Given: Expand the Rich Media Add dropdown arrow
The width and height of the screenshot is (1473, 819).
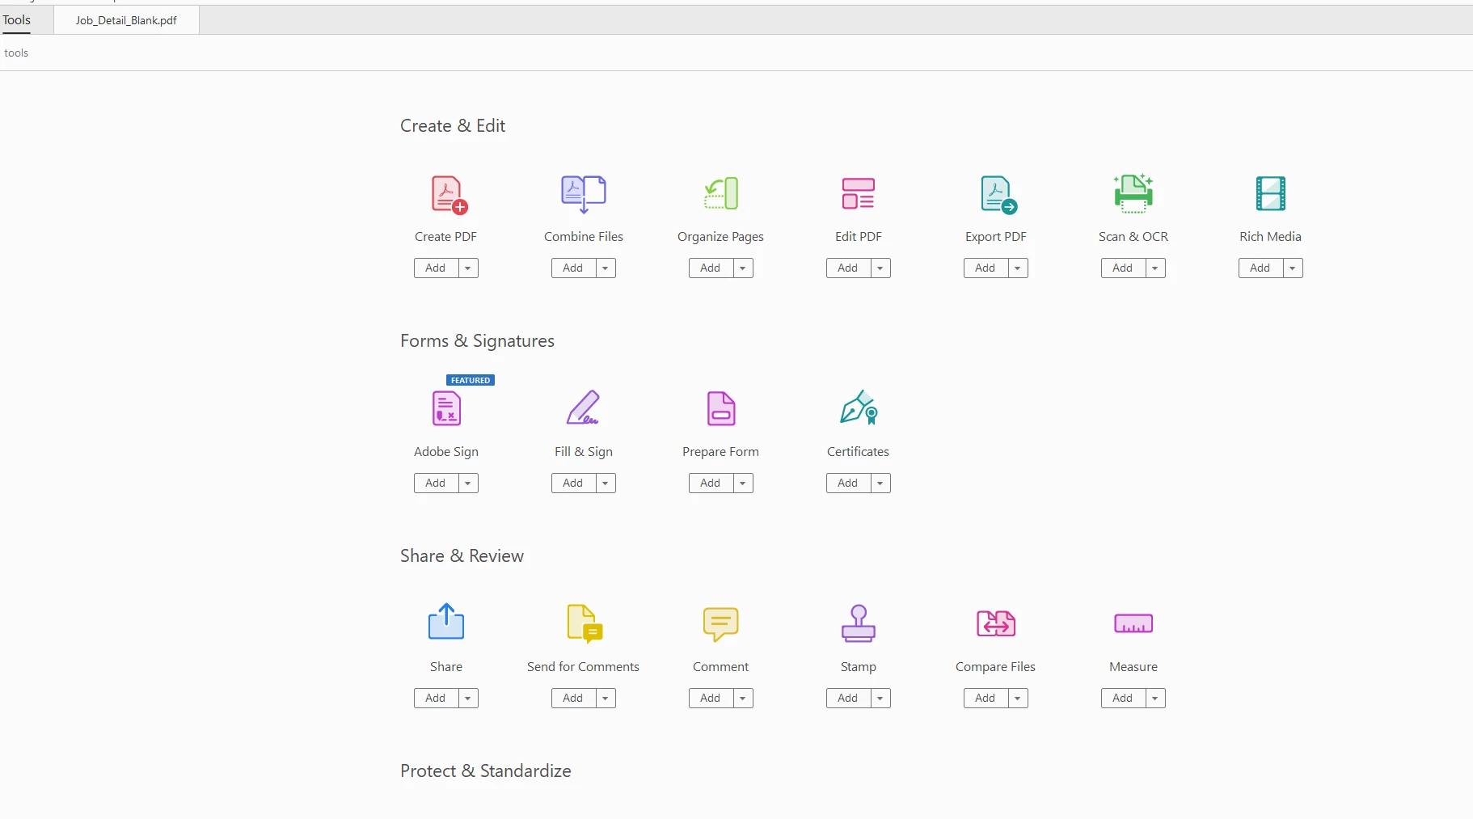Looking at the screenshot, I should pos(1293,268).
